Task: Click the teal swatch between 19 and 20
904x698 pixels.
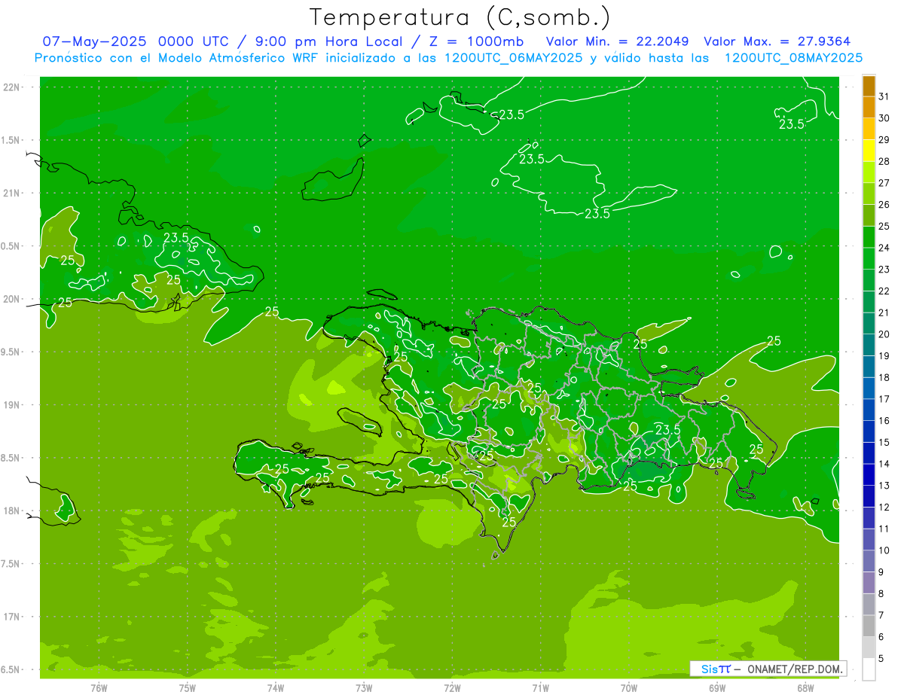Action: pyautogui.click(x=869, y=344)
